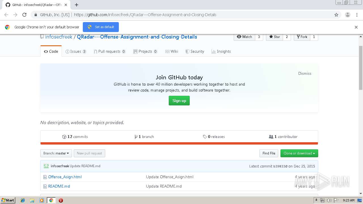This screenshot has width=363, height=204.
Task: Expand the Clone or download dropdown
Action: [x=299, y=153]
